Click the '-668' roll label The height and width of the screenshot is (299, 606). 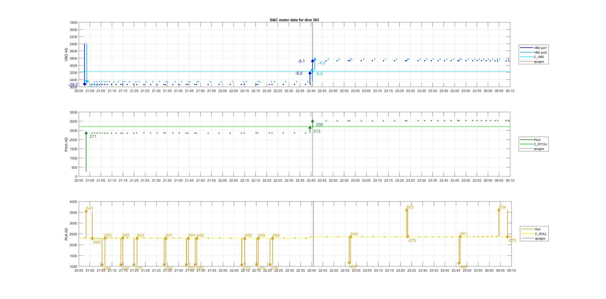point(97,242)
